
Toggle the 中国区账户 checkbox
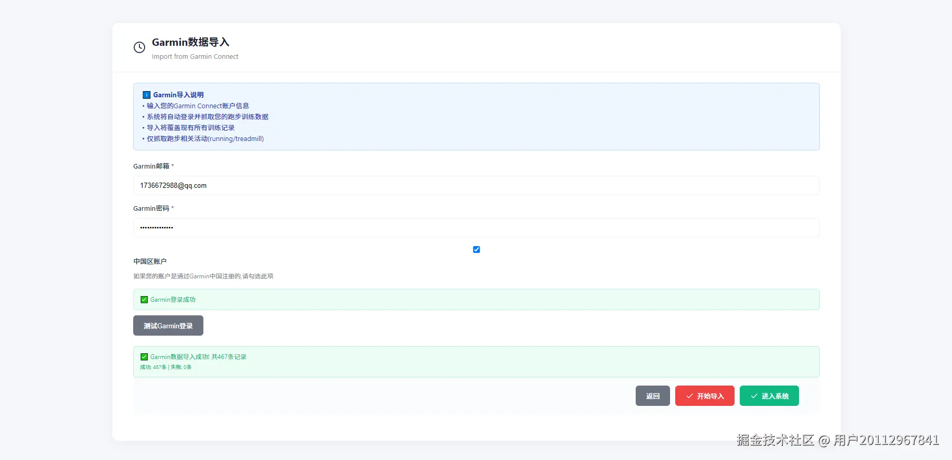point(477,250)
